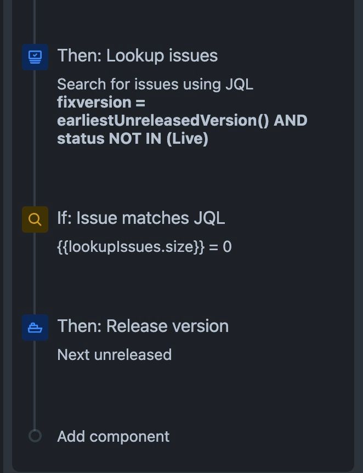This screenshot has width=363, height=473.
Task: Expand the Lookup issues step details
Action: [x=137, y=55]
